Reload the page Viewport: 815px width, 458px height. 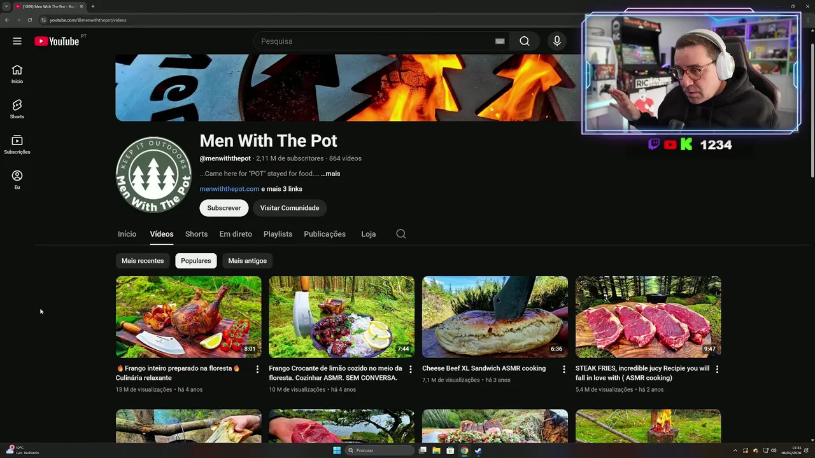coord(30,20)
